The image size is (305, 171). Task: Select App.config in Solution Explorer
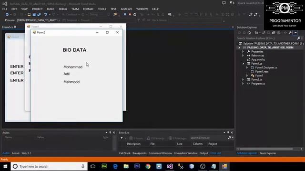click(258, 60)
